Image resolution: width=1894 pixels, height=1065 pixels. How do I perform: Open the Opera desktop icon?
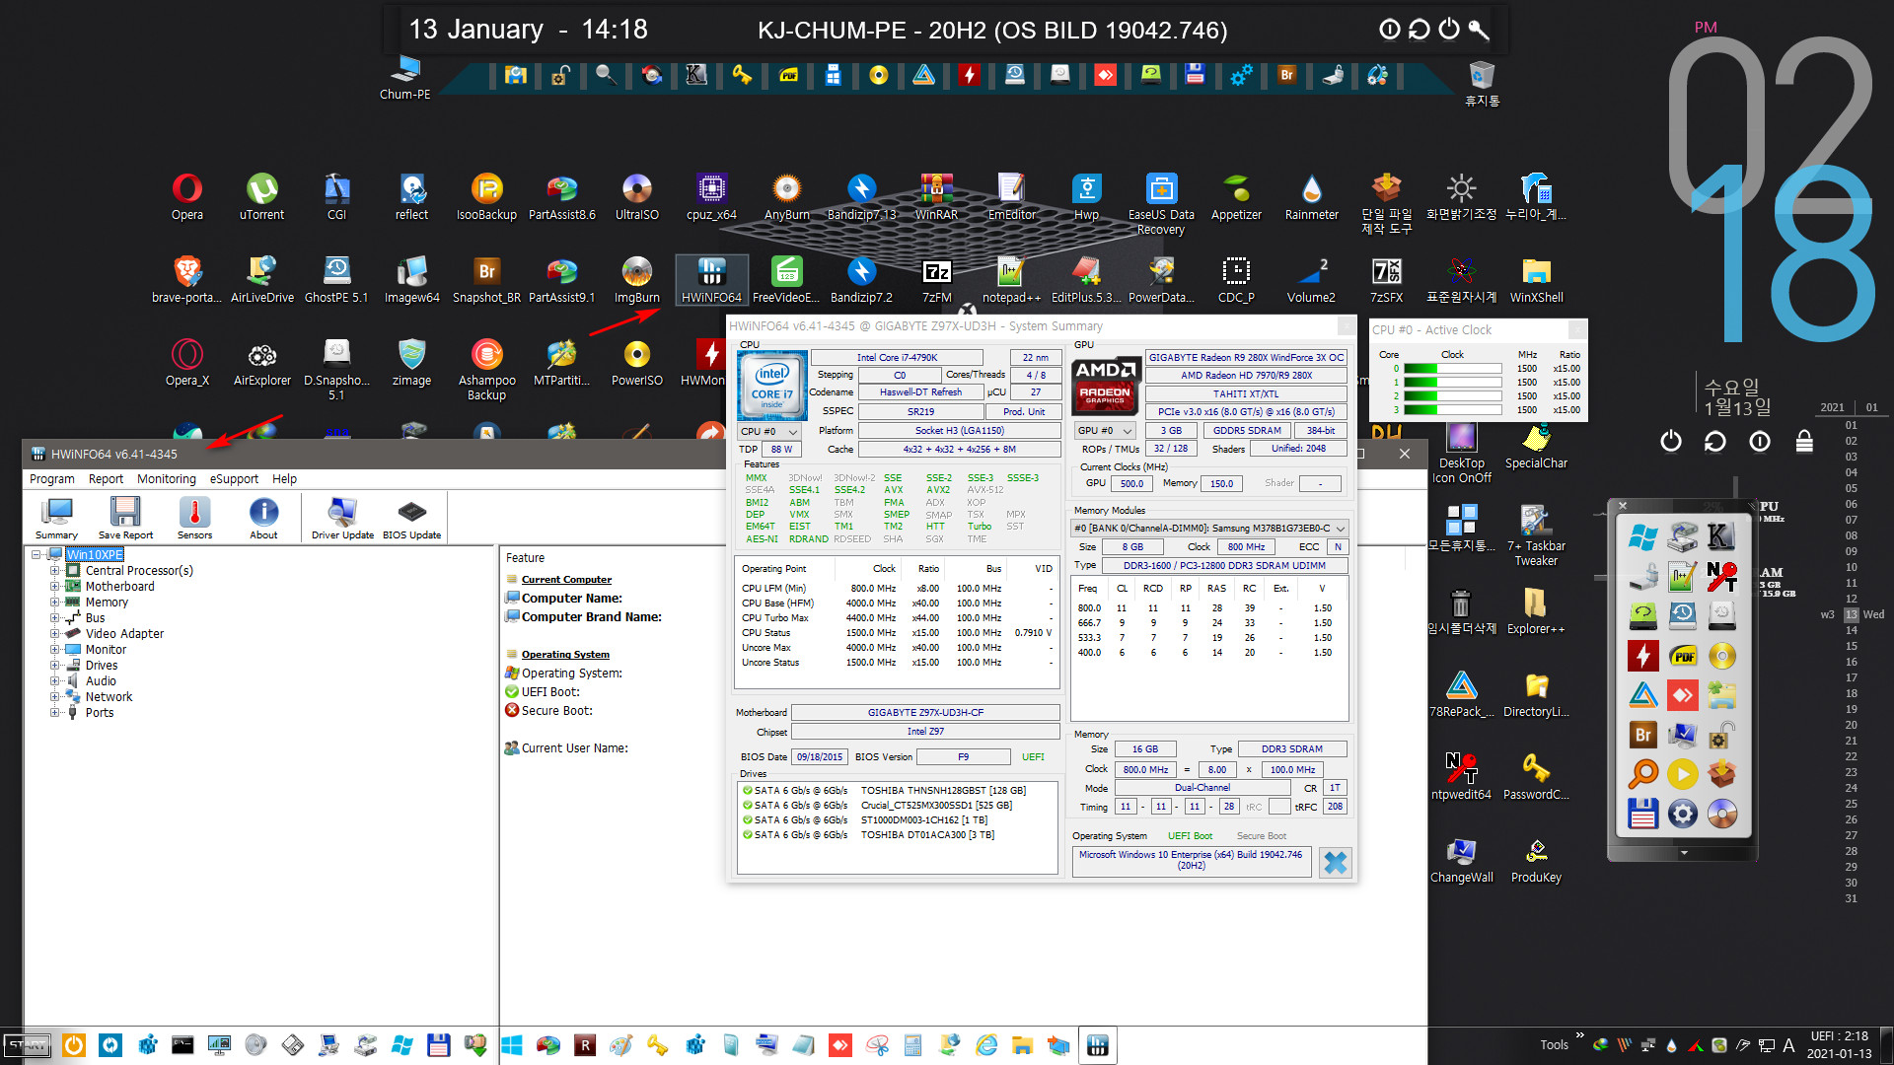[187, 196]
